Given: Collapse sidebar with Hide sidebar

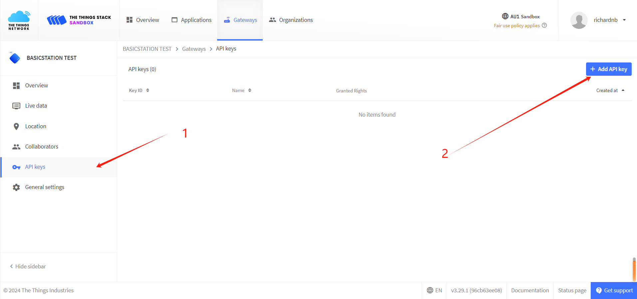Looking at the screenshot, I should (28, 266).
